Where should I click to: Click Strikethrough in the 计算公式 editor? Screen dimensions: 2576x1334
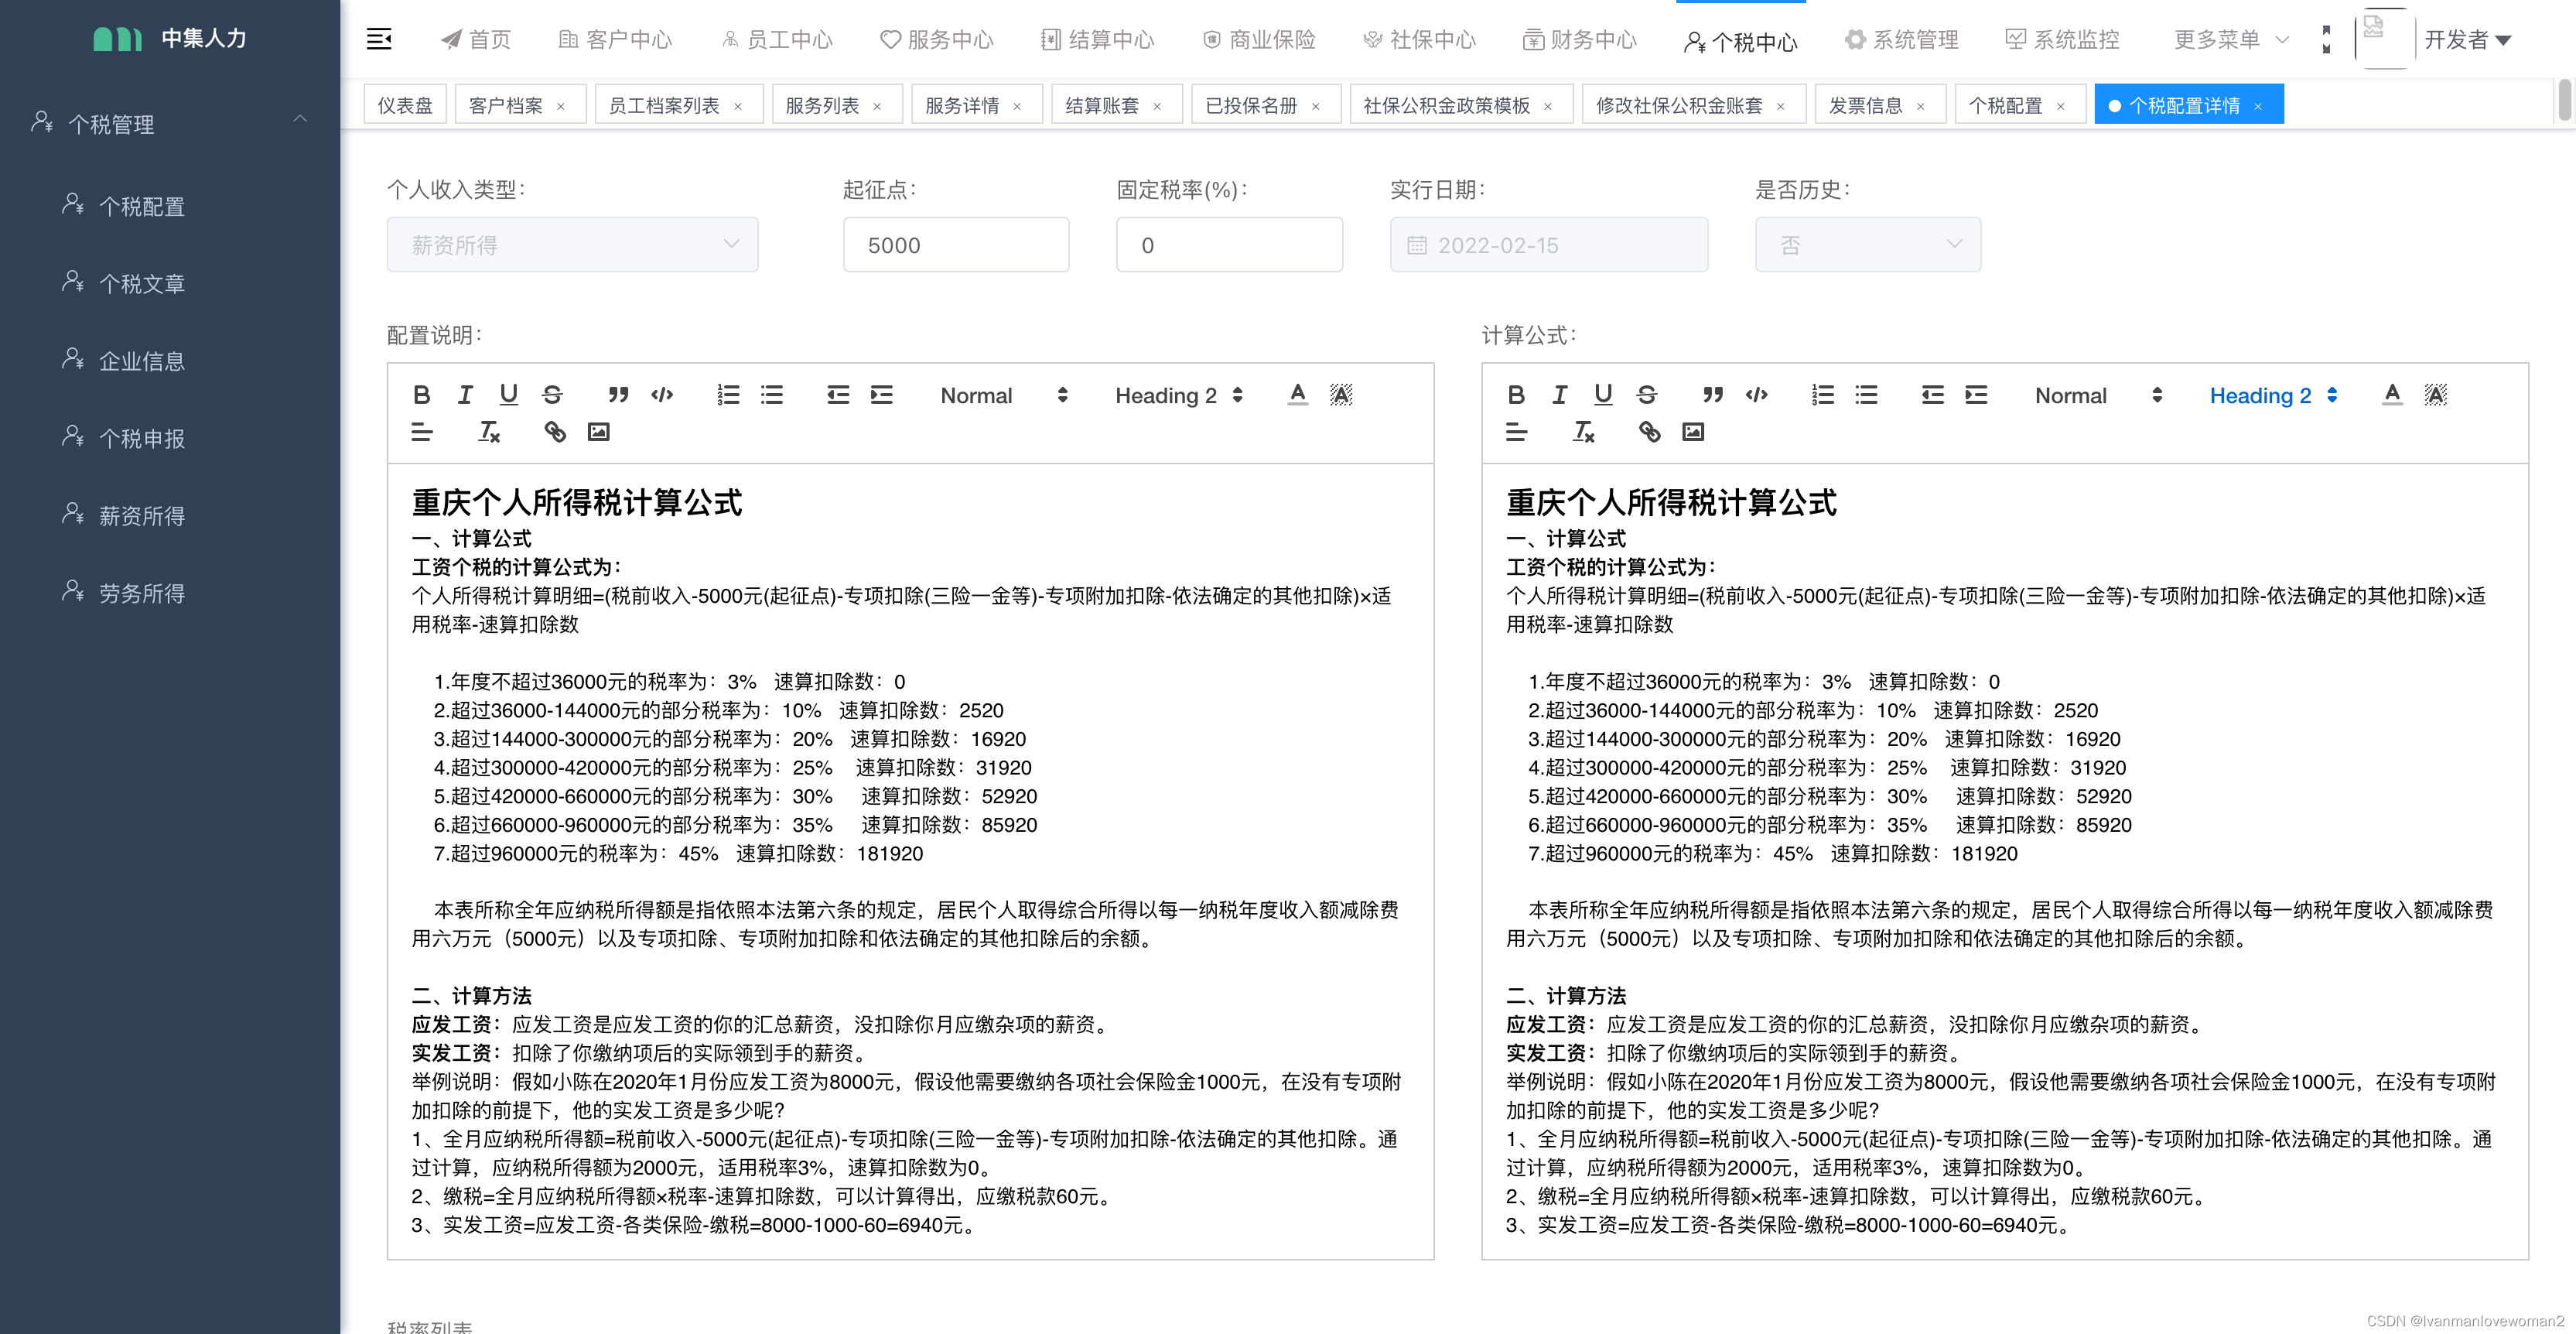coord(1646,395)
